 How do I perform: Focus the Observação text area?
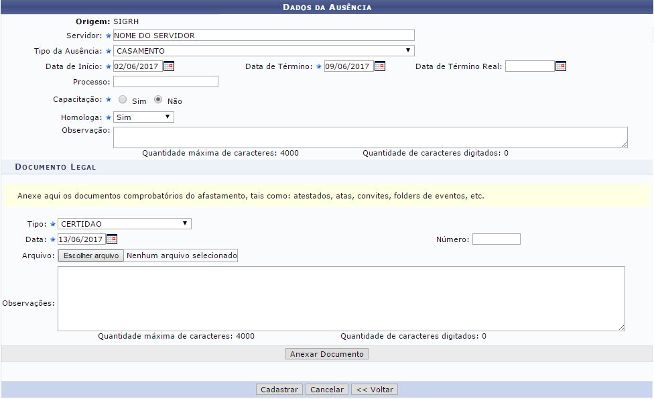click(370, 137)
